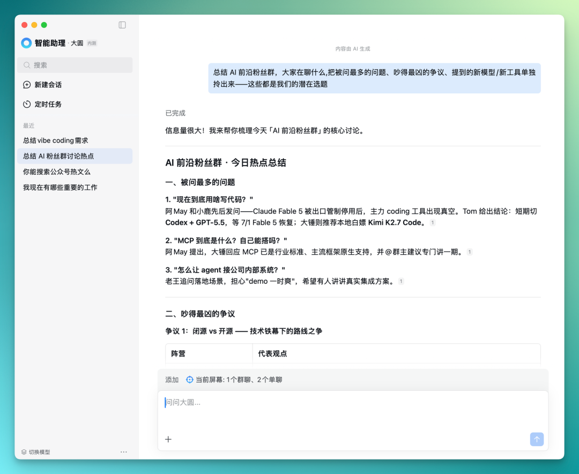This screenshot has height=474, width=579.
Task: Open citation 1 after agent integration paragraph
Action: tap(401, 281)
